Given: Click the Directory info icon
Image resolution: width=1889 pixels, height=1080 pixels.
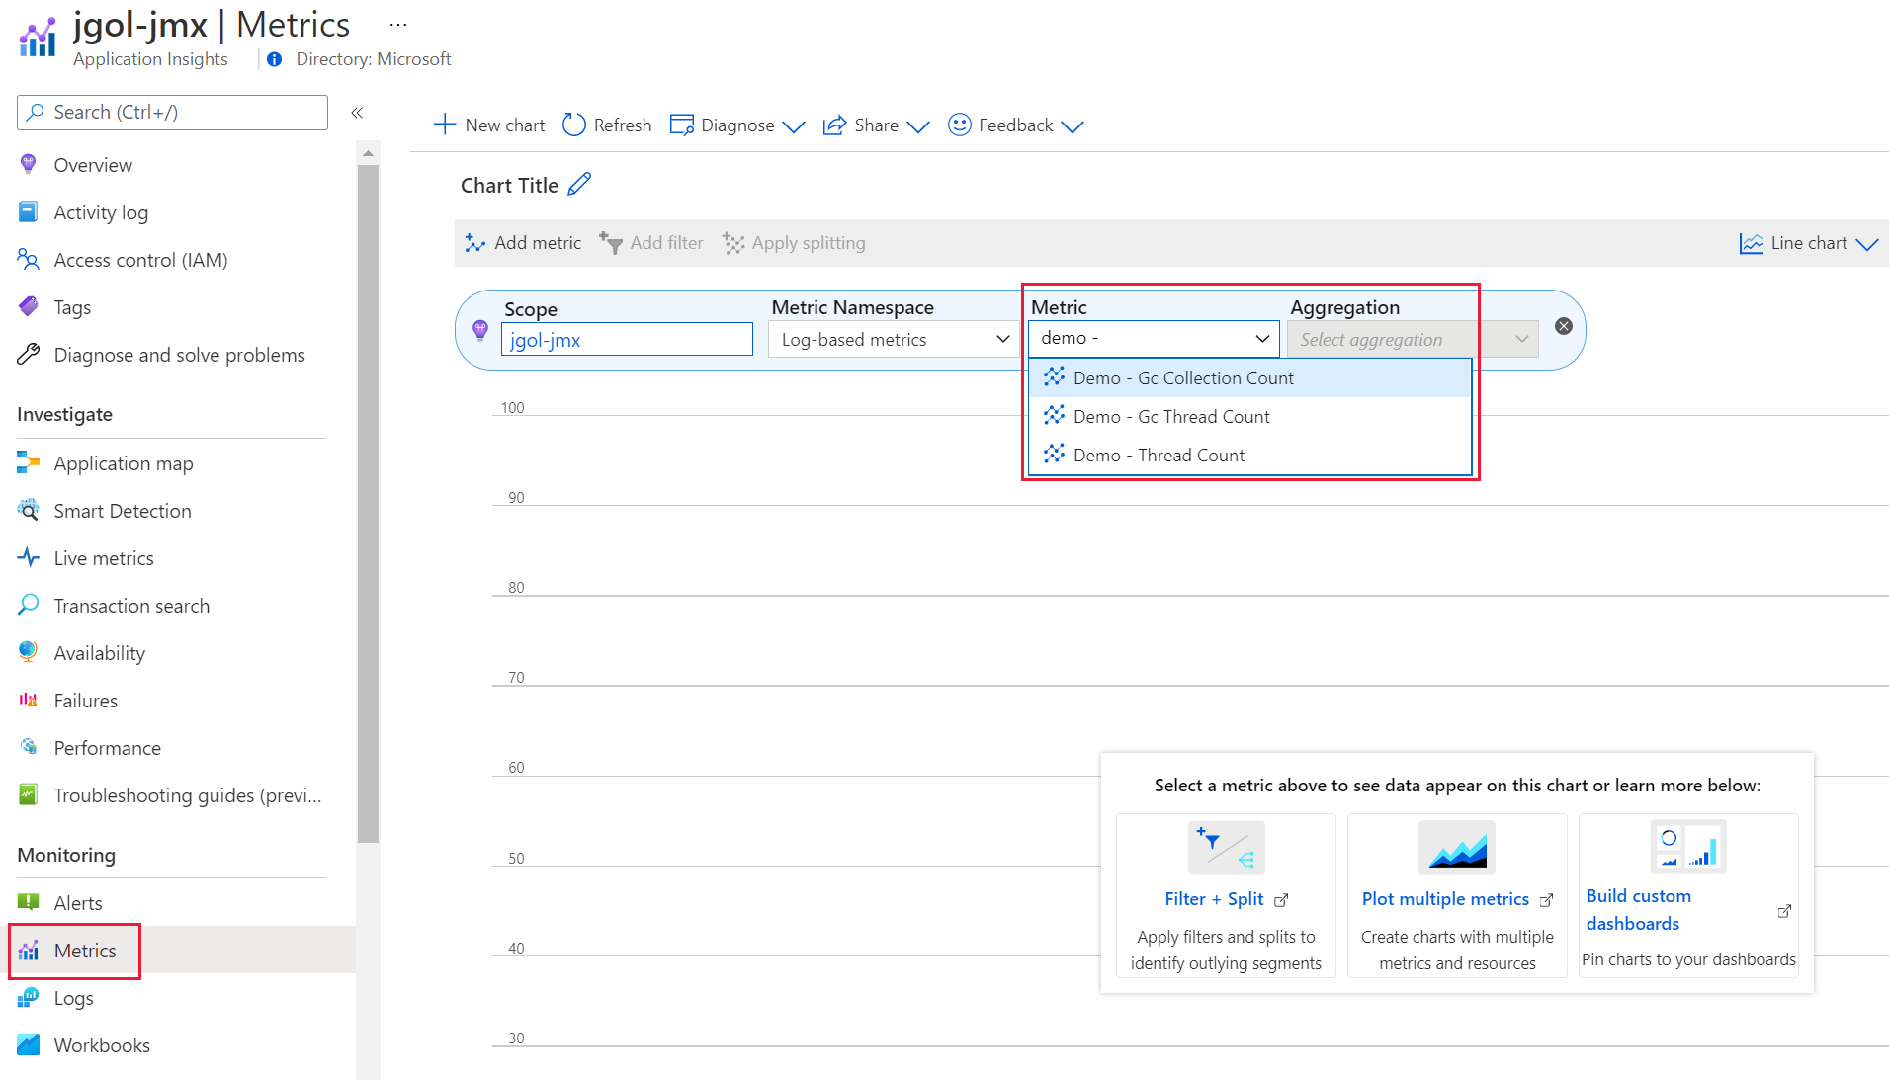Looking at the screenshot, I should pyautogui.click(x=275, y=59).
